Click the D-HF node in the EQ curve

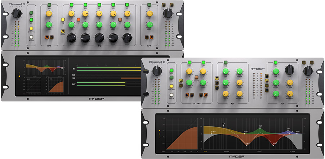pyautogui.click(x=212, y=134)
